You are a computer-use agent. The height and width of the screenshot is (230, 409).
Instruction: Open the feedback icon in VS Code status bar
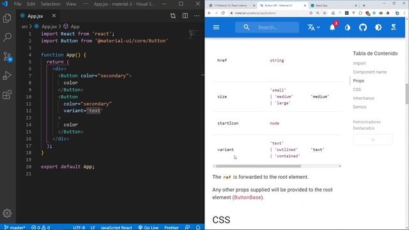pos(187,227)
